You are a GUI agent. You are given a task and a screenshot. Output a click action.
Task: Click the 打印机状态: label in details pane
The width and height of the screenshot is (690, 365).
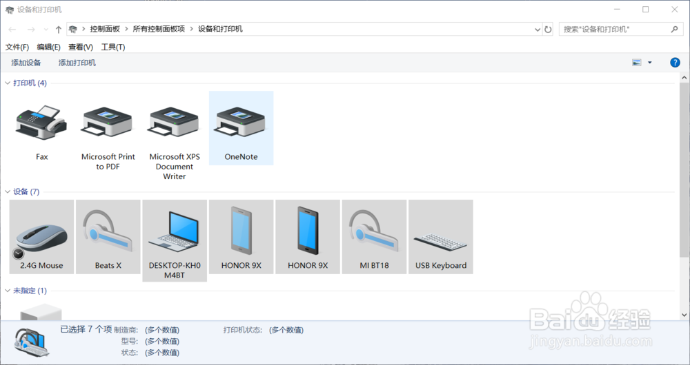tap(242, 330)
